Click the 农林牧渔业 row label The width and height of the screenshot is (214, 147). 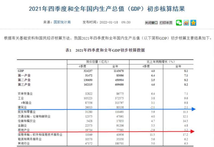pos(25,94)
